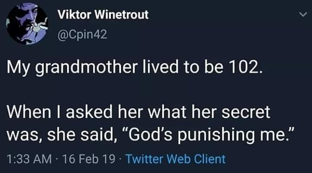Click the word "Viktor" in display name
The height and width of the screenshot is (173, 312).
71,15
